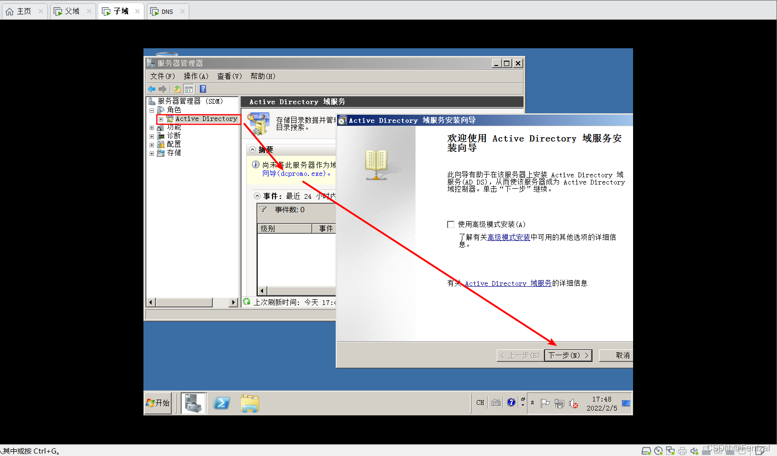Click the 事件 column header
777x456 pixels.
pos(324,228)
